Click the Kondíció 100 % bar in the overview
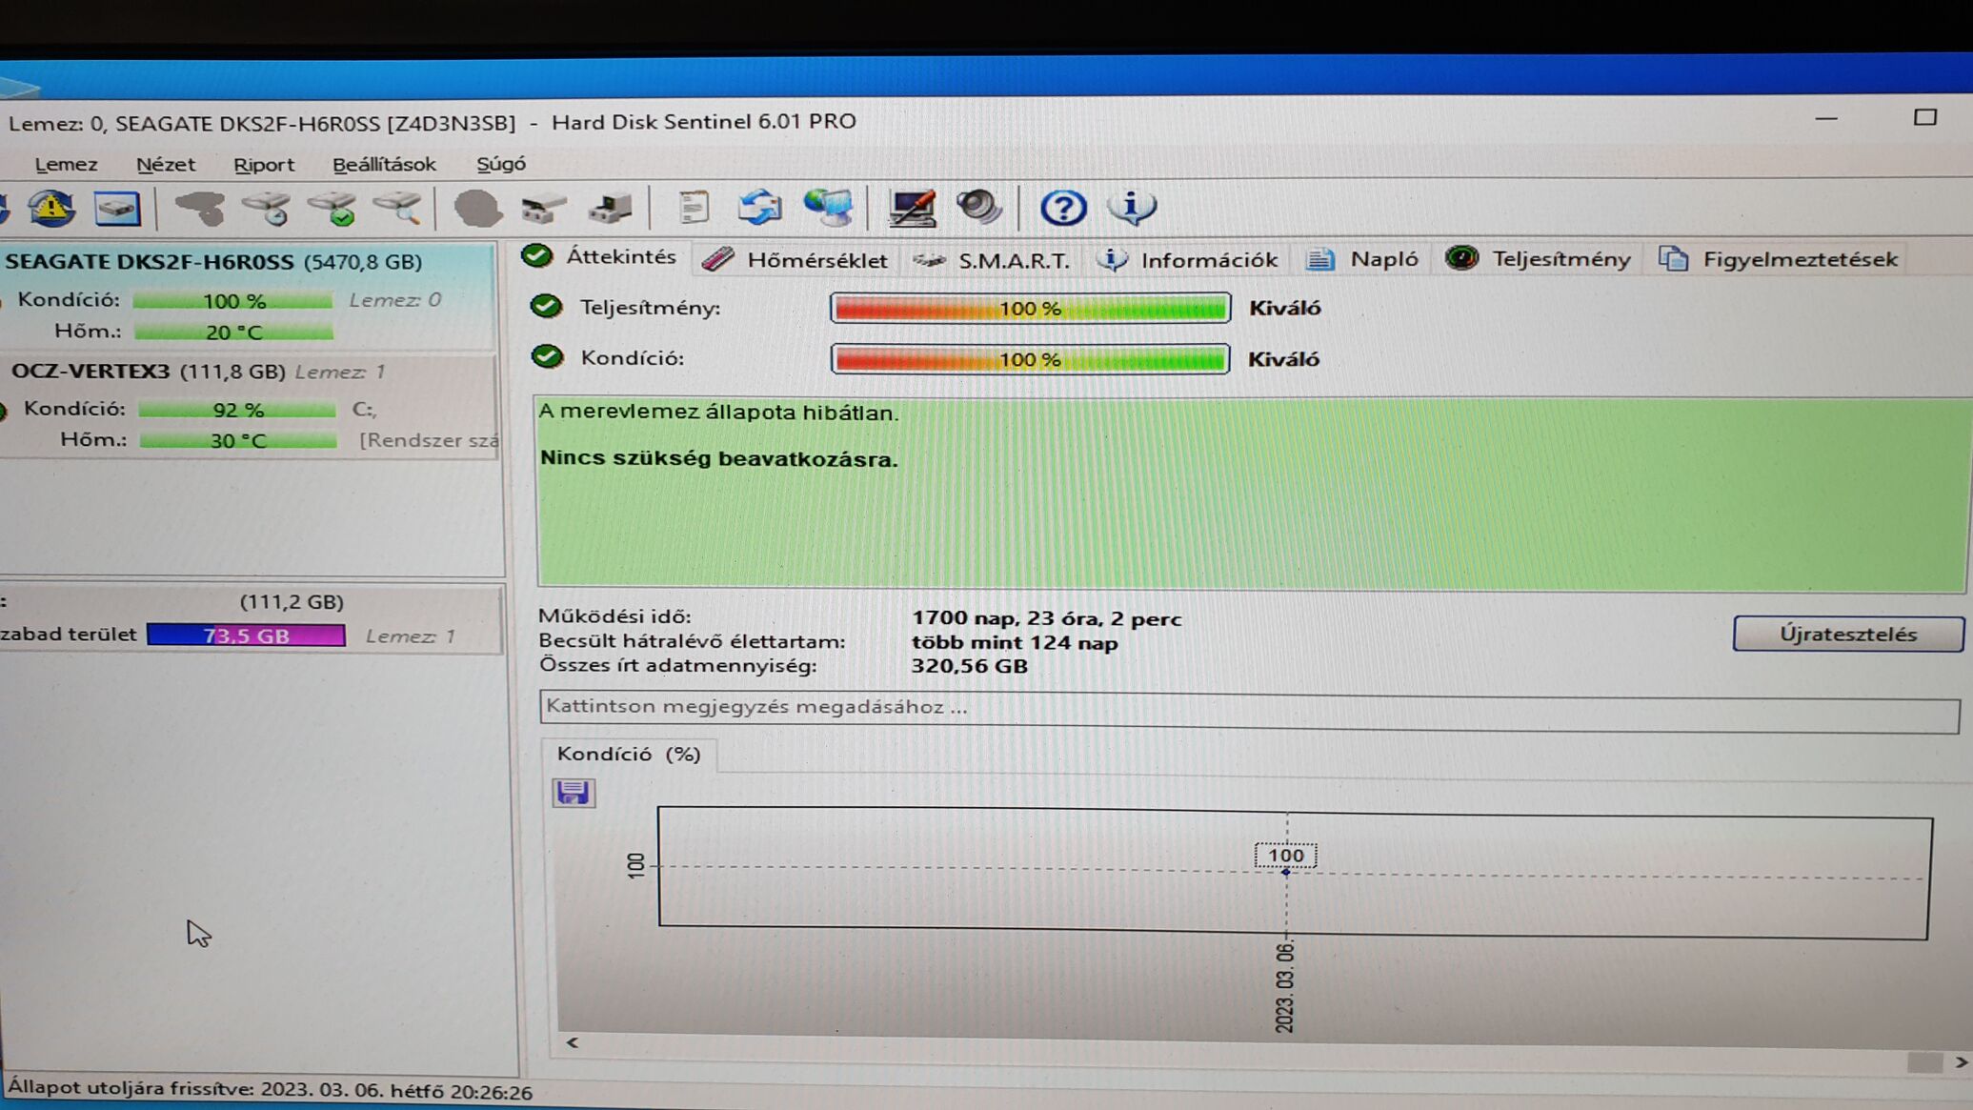1973x1110 pixels. point(1030,359)
